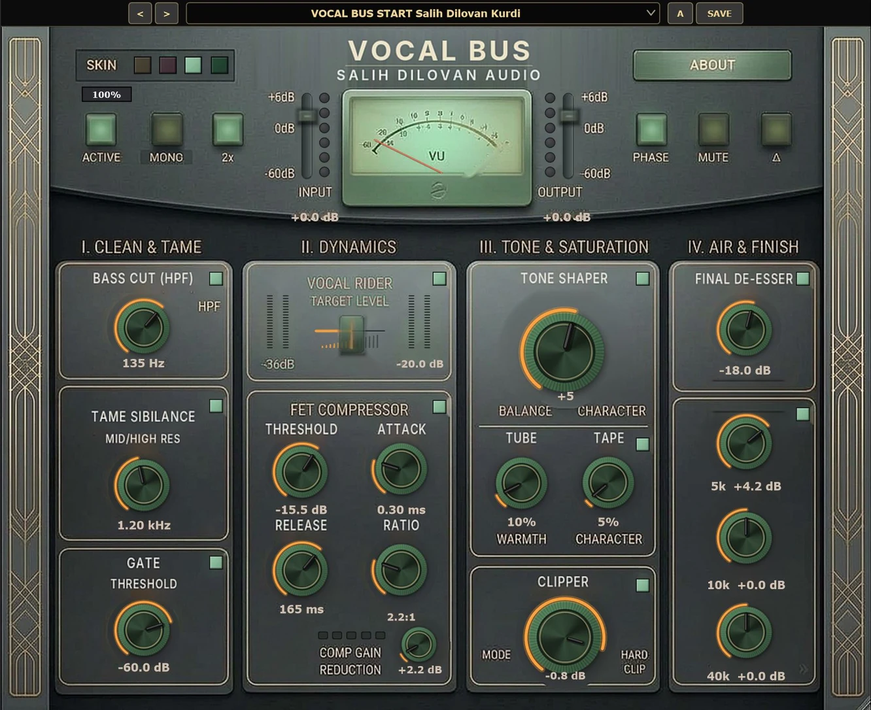Image resolution: width=871 pixels, height=710 pixels.
Task: Click the compressor ATTACK knob
Action: pyautogui.click(x=400, y=469)
